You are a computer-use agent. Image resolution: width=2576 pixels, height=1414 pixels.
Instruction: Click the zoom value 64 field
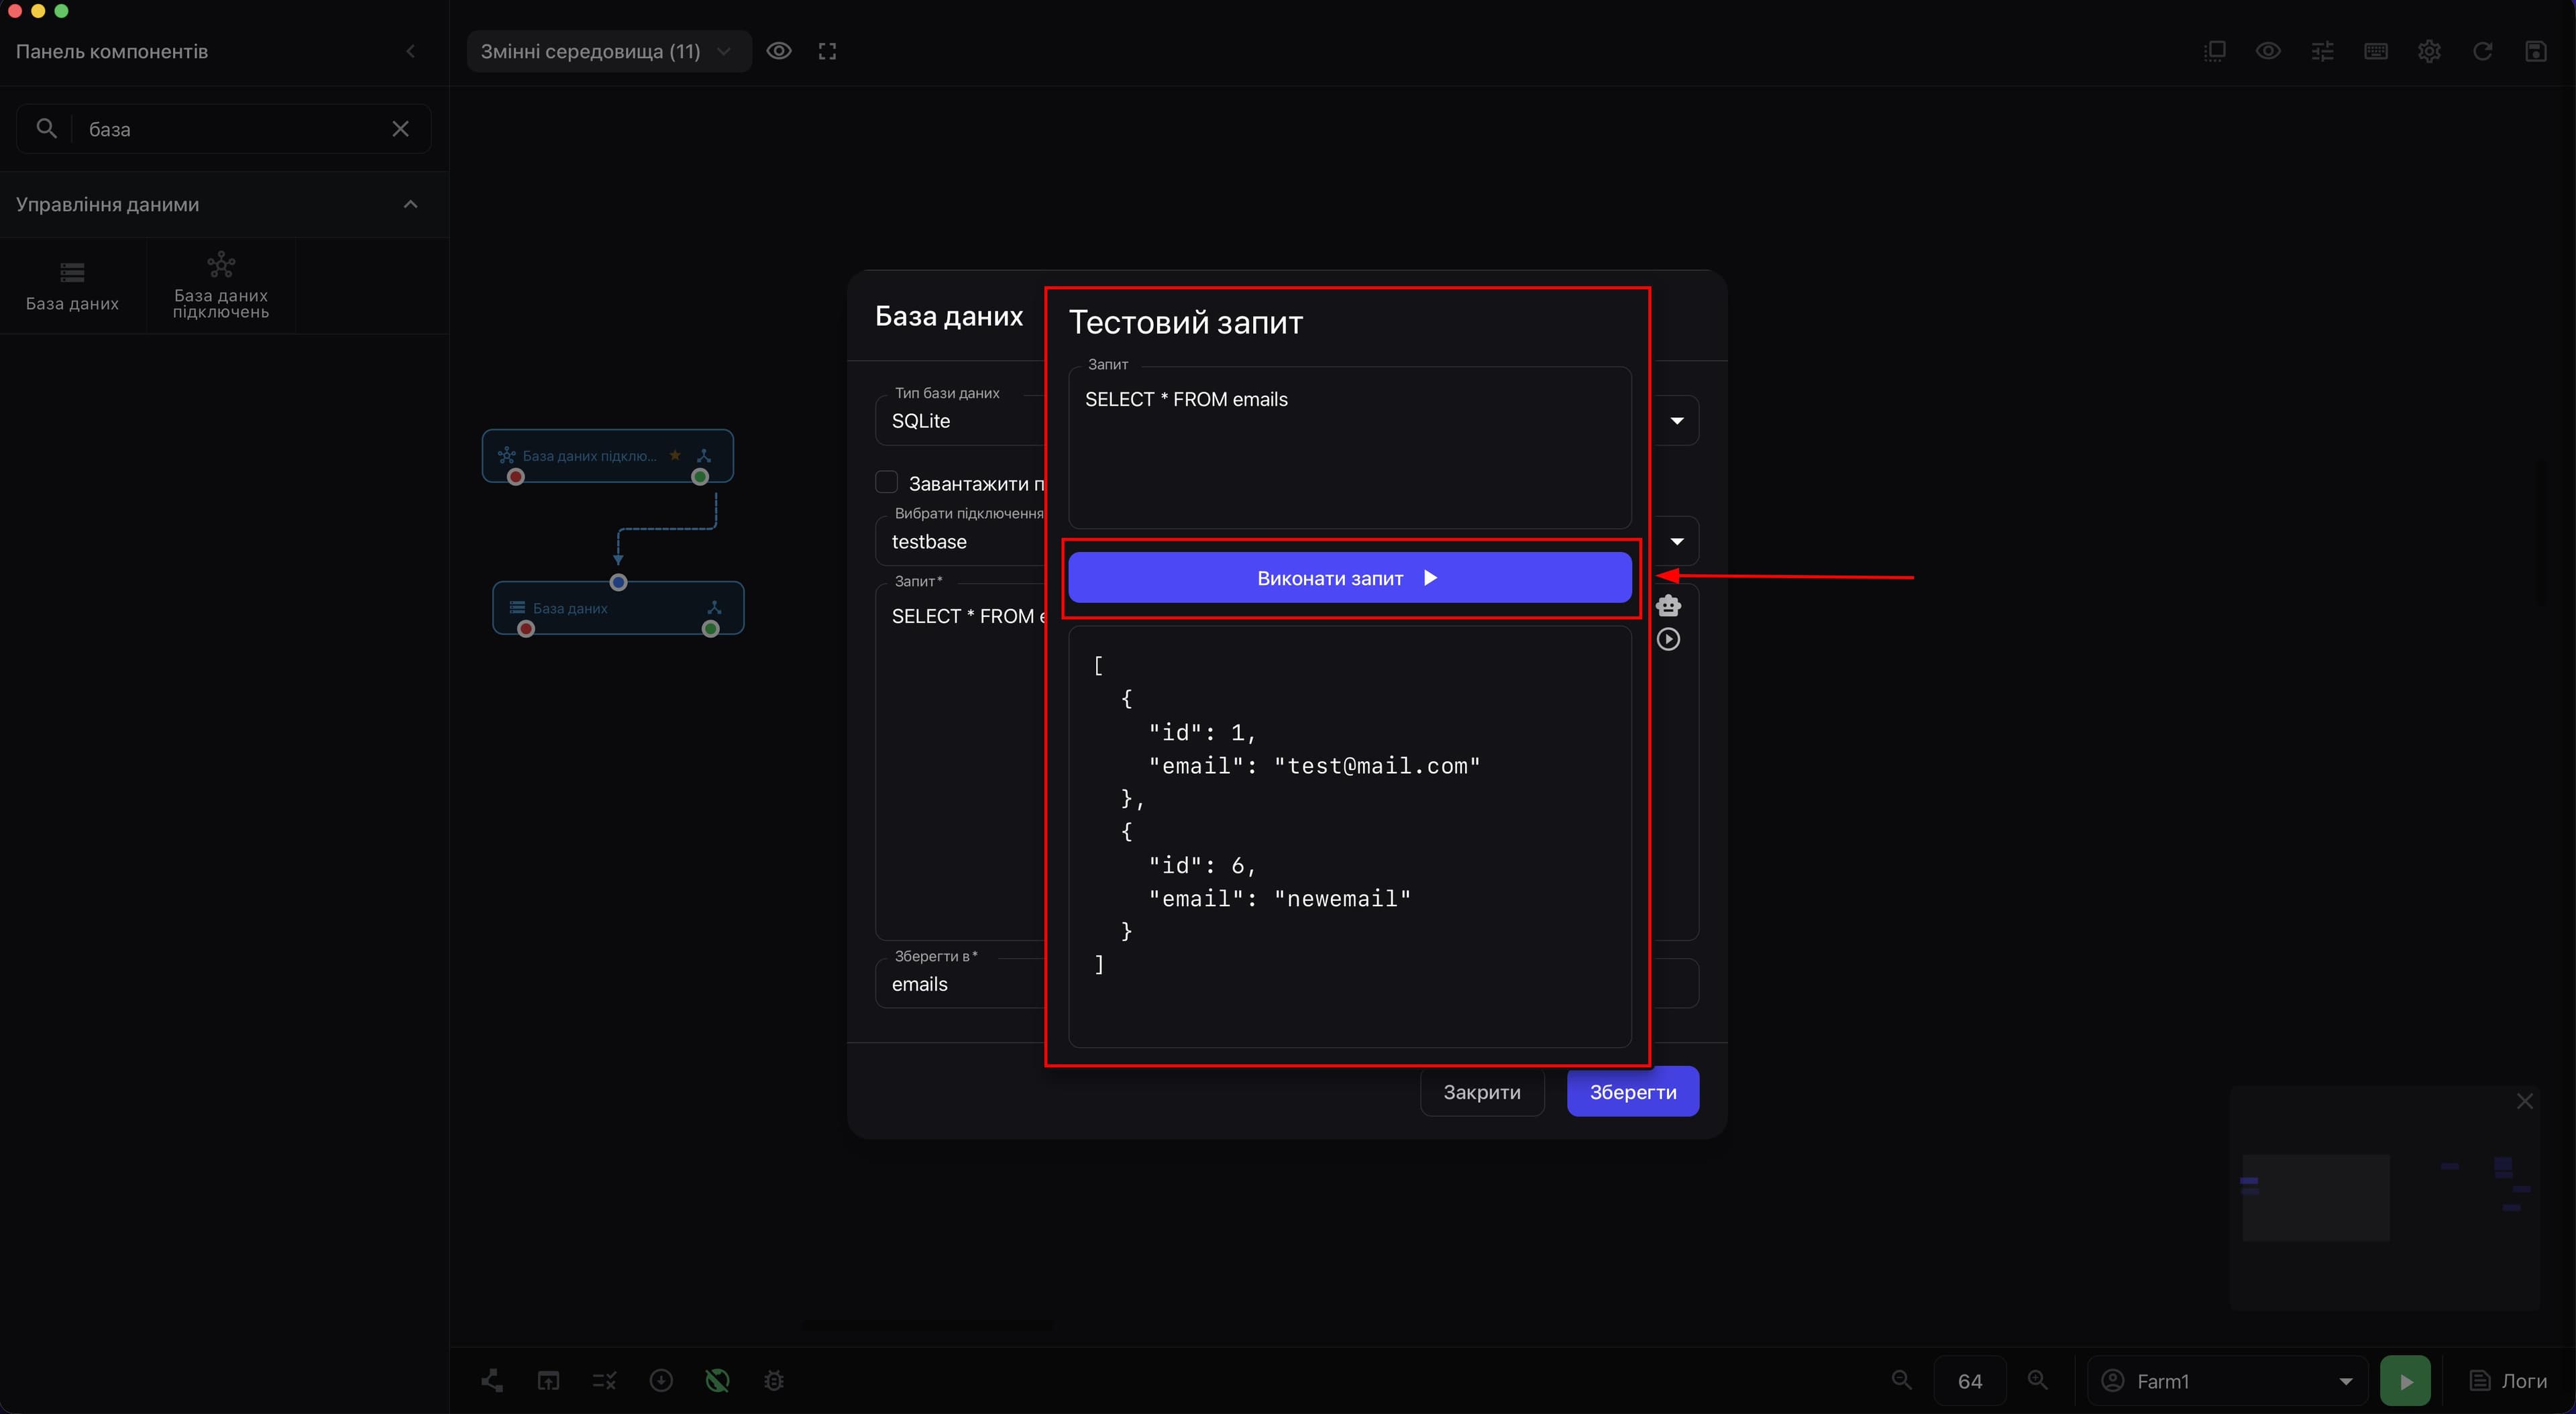1970,1381
